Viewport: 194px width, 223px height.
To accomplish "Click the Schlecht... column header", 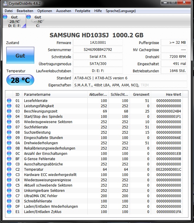I will 119,94.
